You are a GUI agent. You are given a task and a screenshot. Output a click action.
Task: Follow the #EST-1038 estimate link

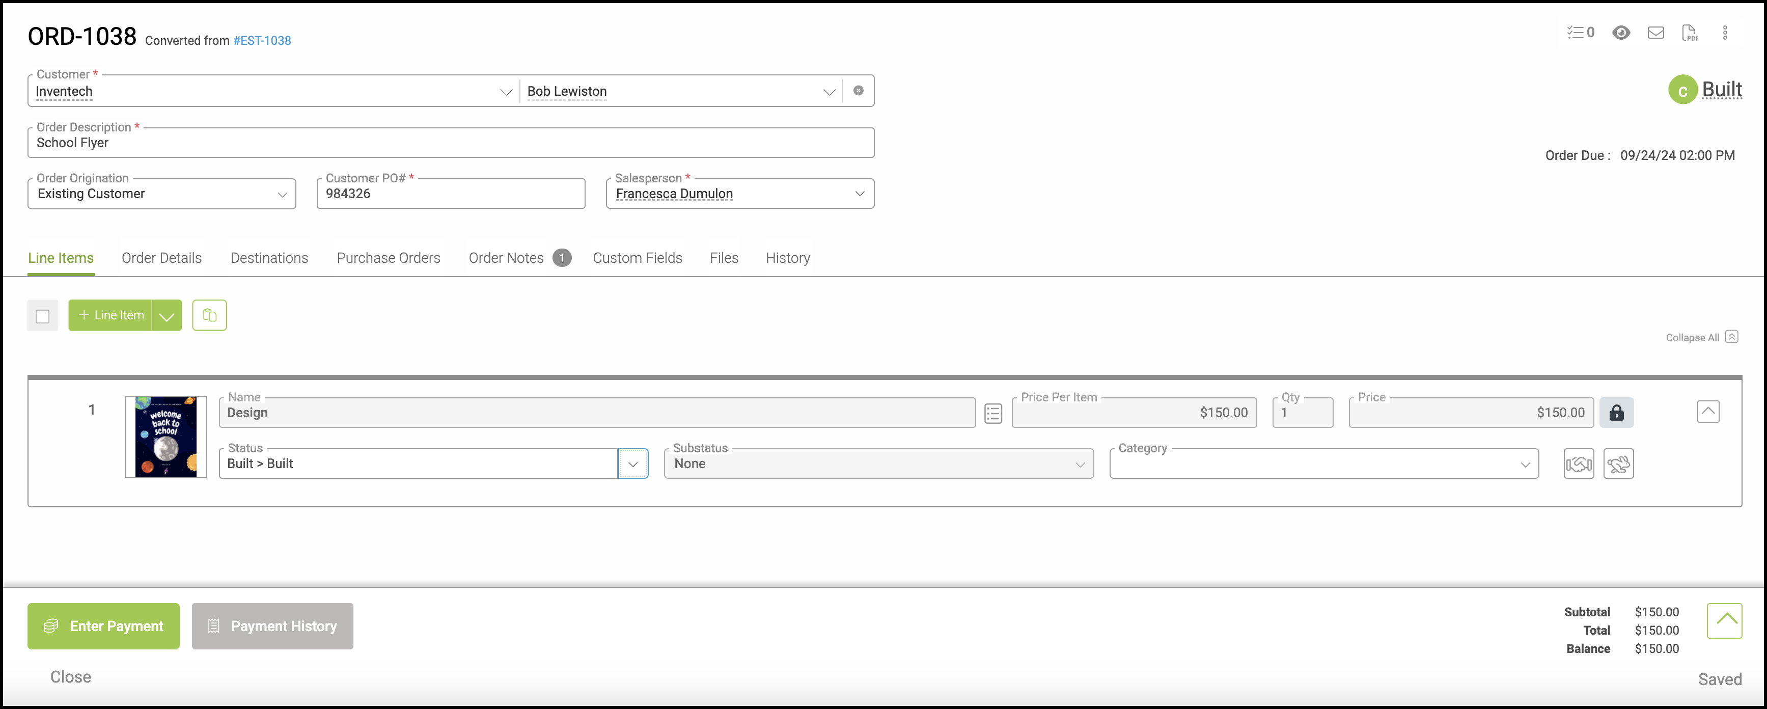[x=262, y=41]
